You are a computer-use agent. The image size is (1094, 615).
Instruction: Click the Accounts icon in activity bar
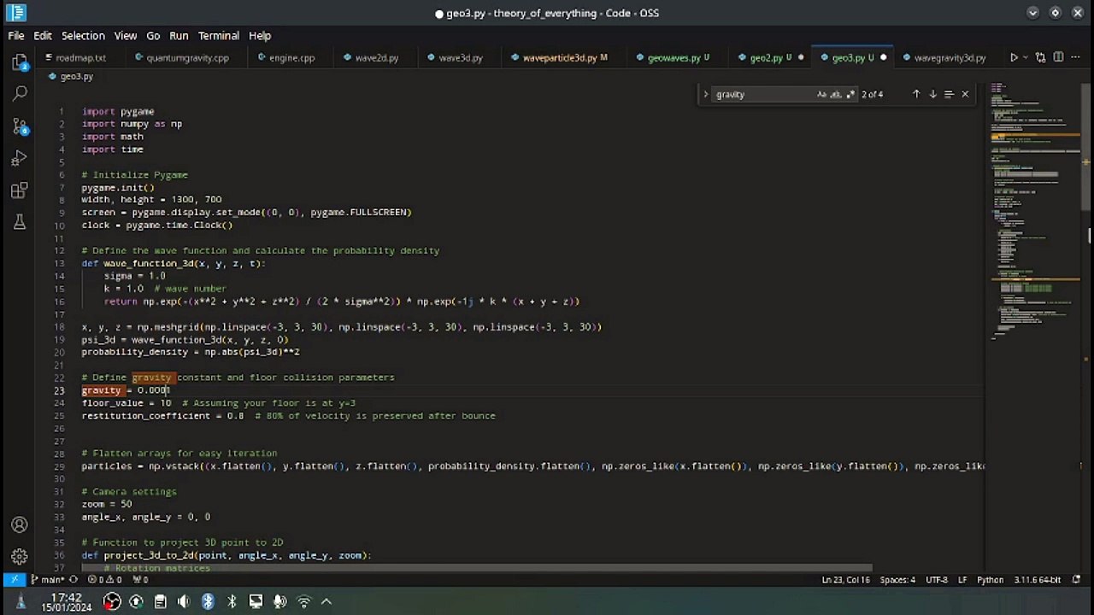click(20, 524)
